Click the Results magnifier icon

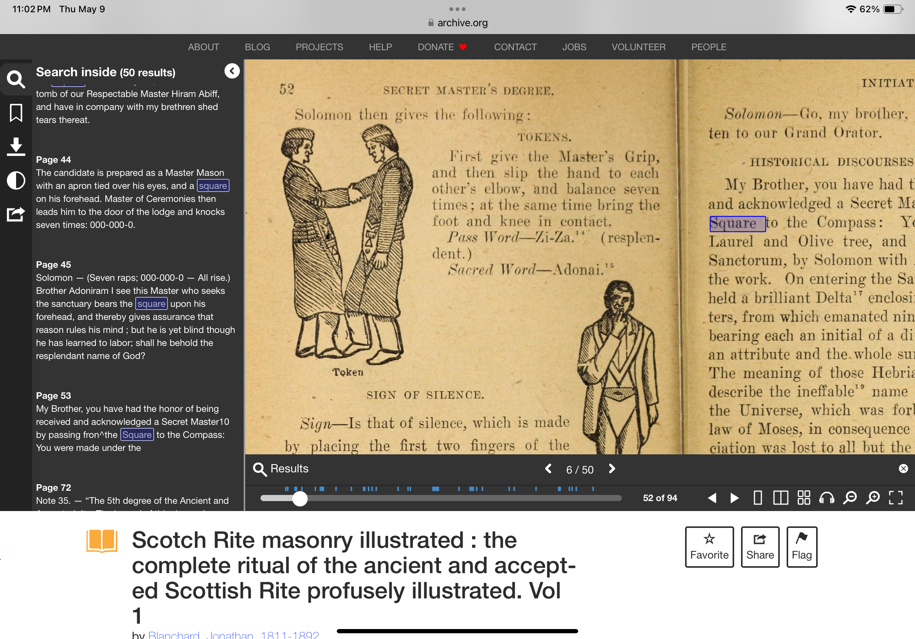tap(260, 469)
